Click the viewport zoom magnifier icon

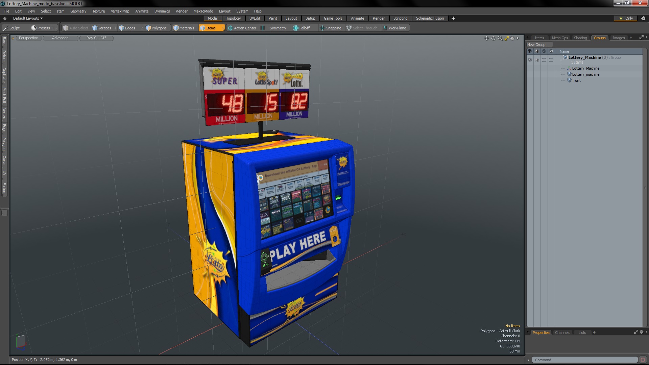[x=500, y=38]
